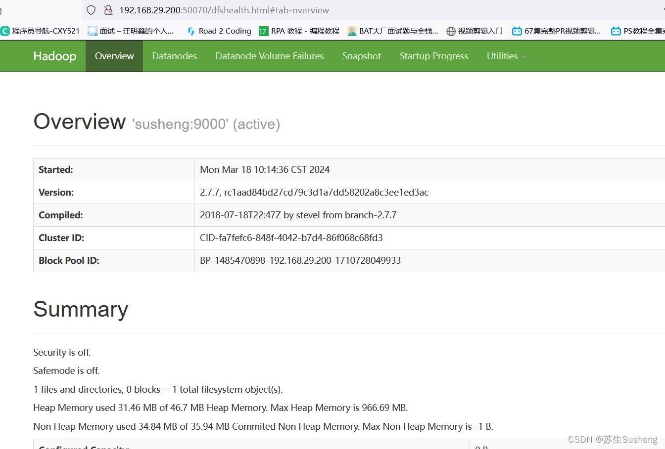Viewport: 665px width, 449px height.
Task: Click the 'Block Pool ID:' label cell
Action: point(114,260)
